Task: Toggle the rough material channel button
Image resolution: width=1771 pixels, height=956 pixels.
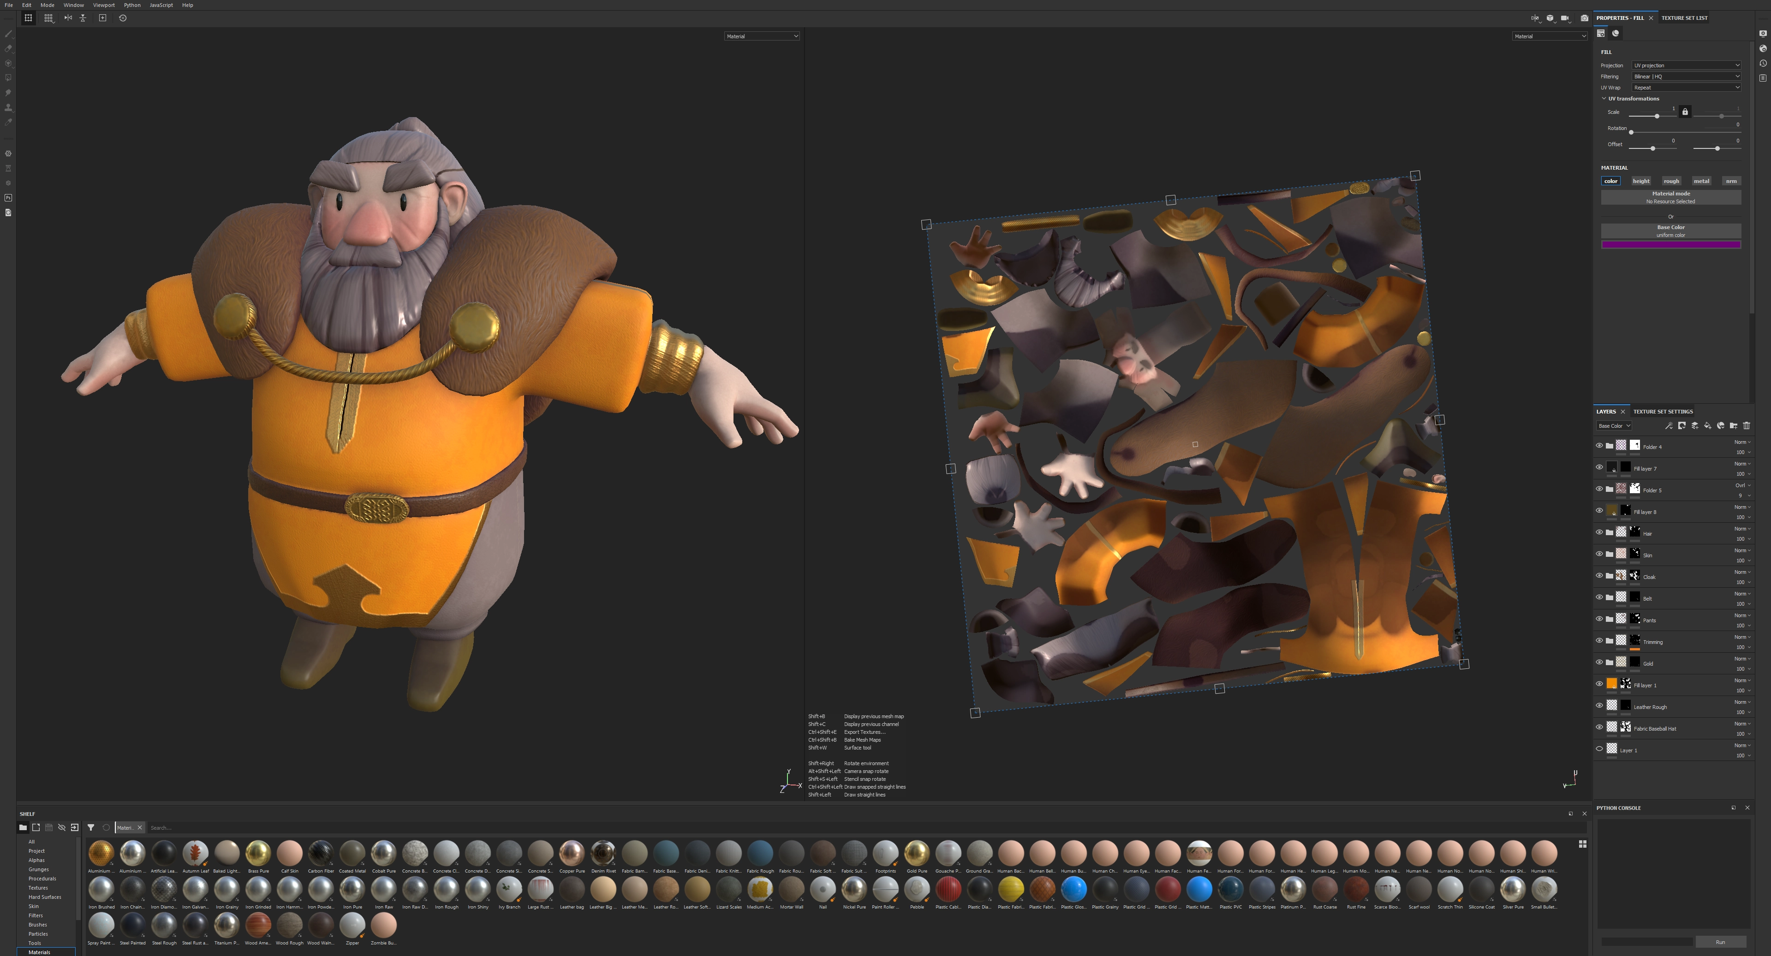Action: (x=1671, y=181)
